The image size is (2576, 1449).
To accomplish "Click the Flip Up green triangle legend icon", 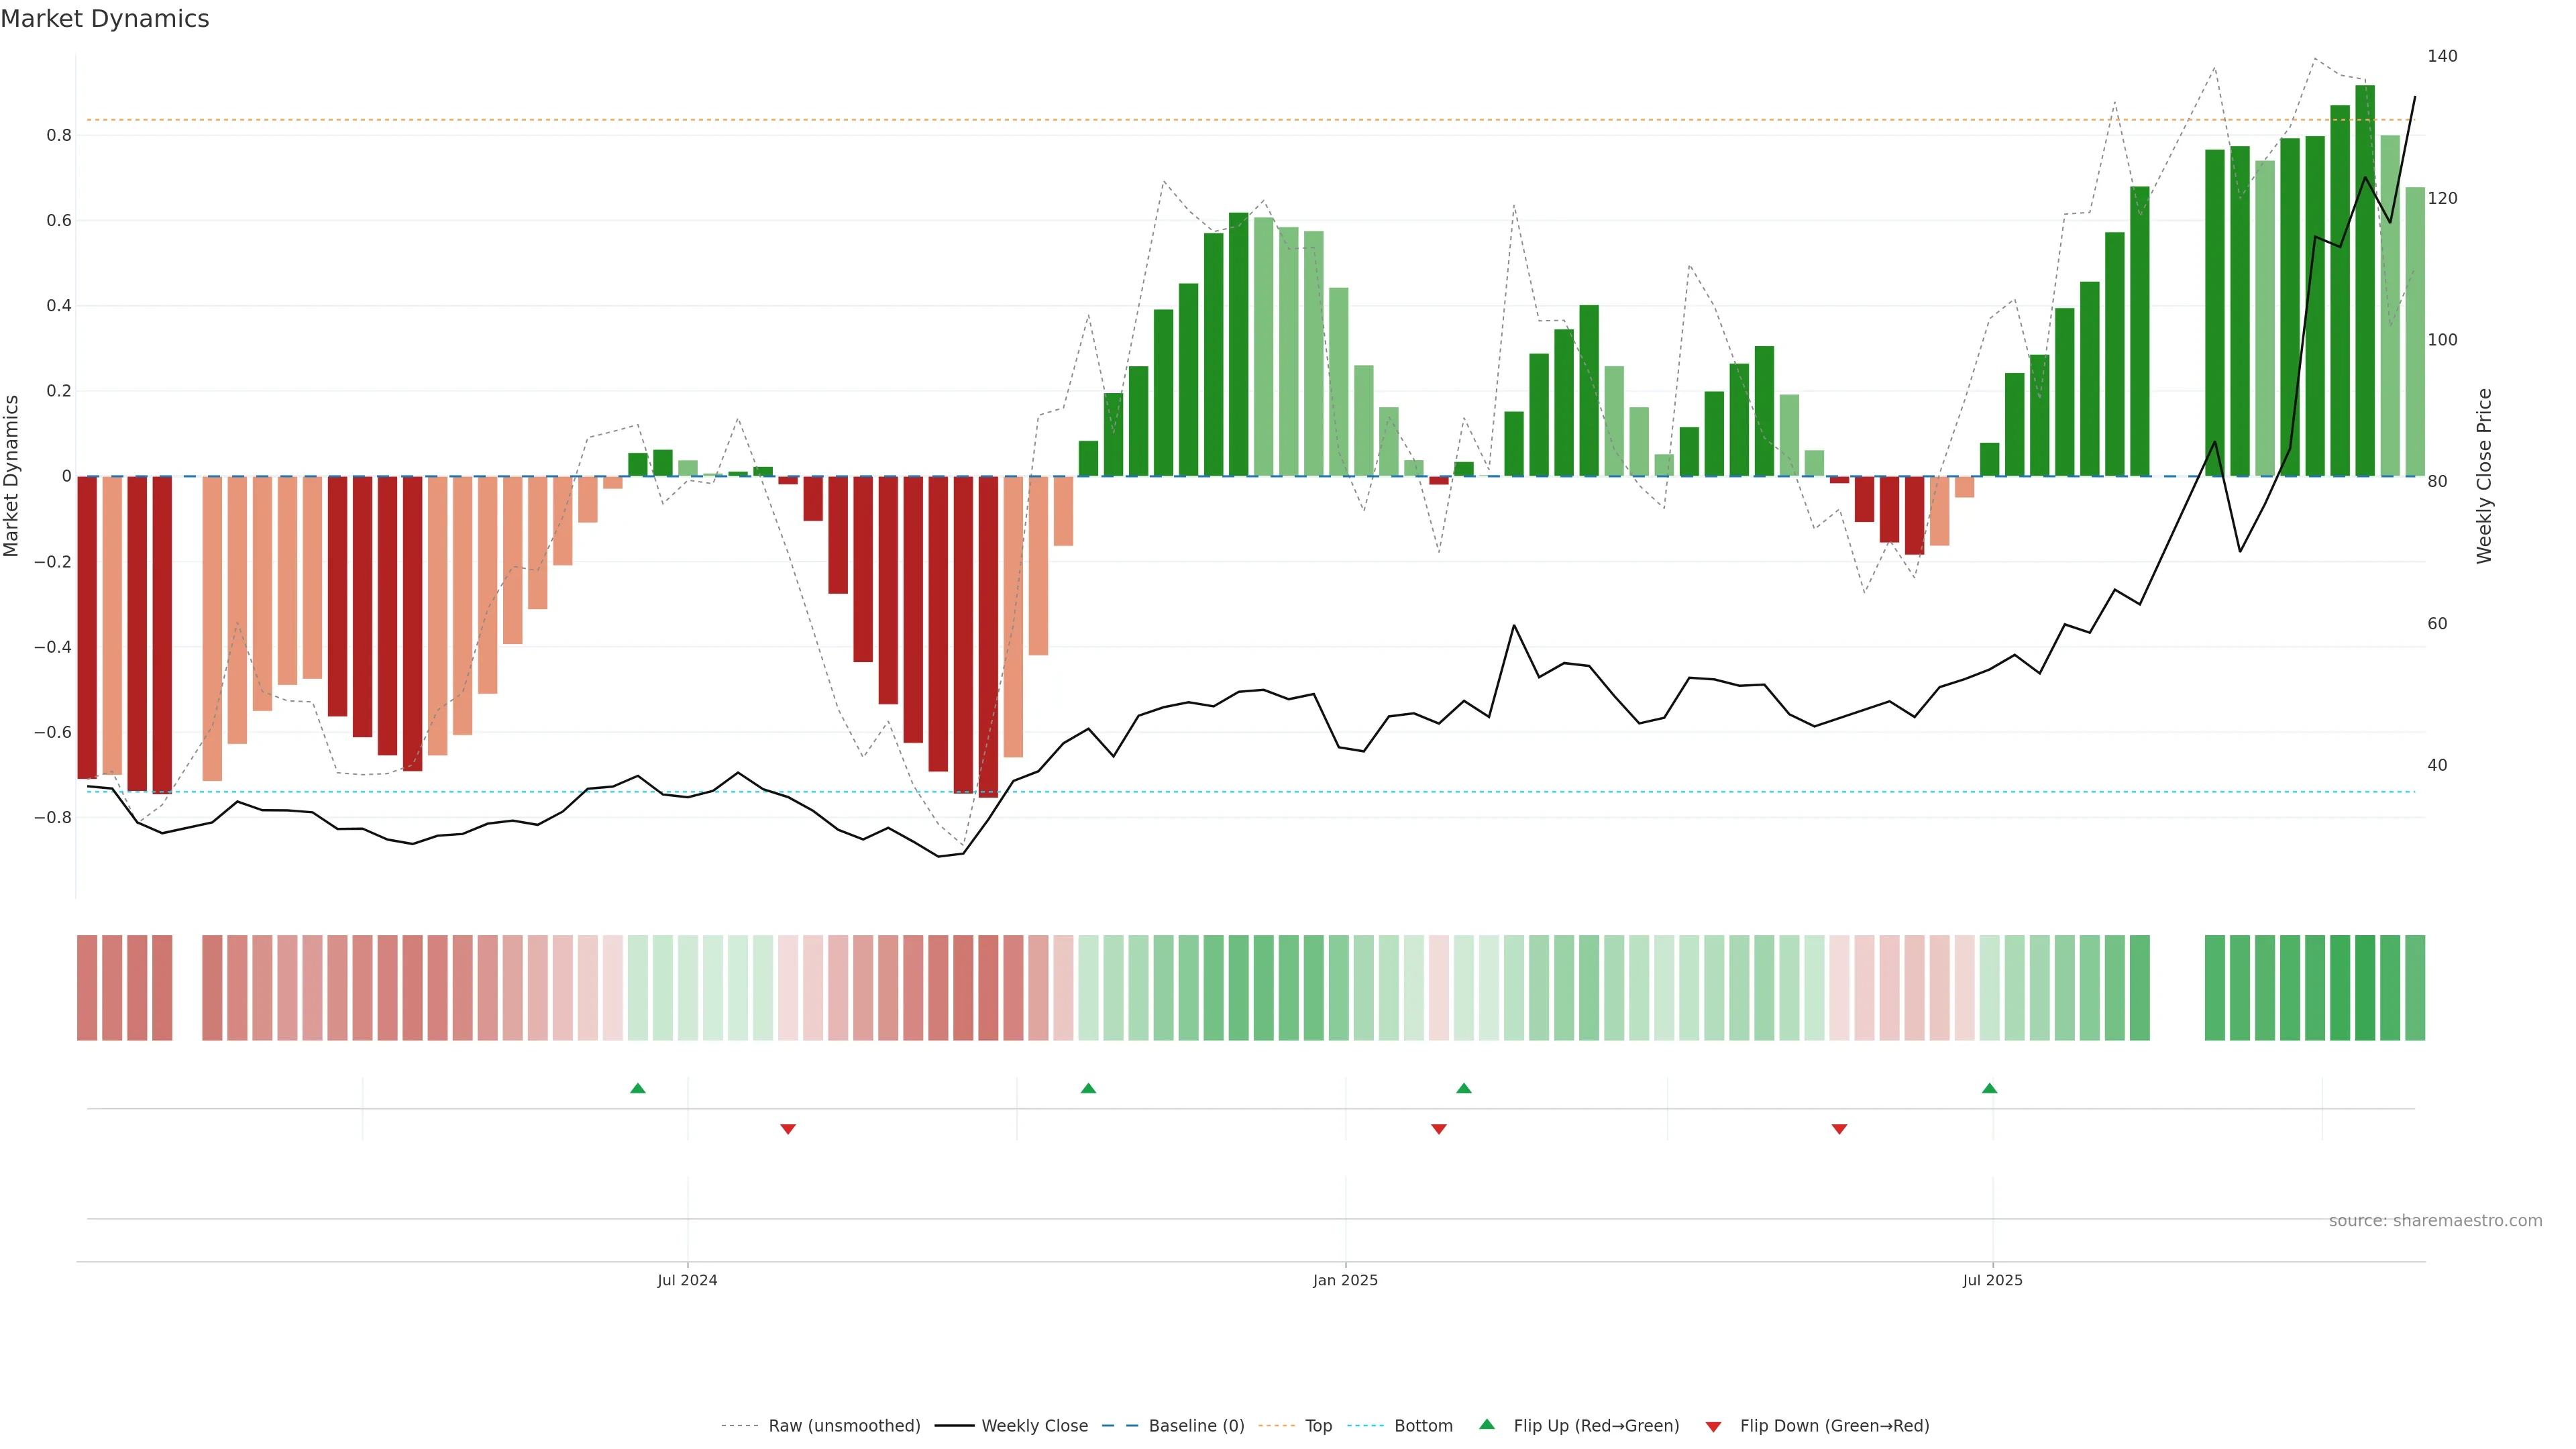I will (x=1487, y=1424).
